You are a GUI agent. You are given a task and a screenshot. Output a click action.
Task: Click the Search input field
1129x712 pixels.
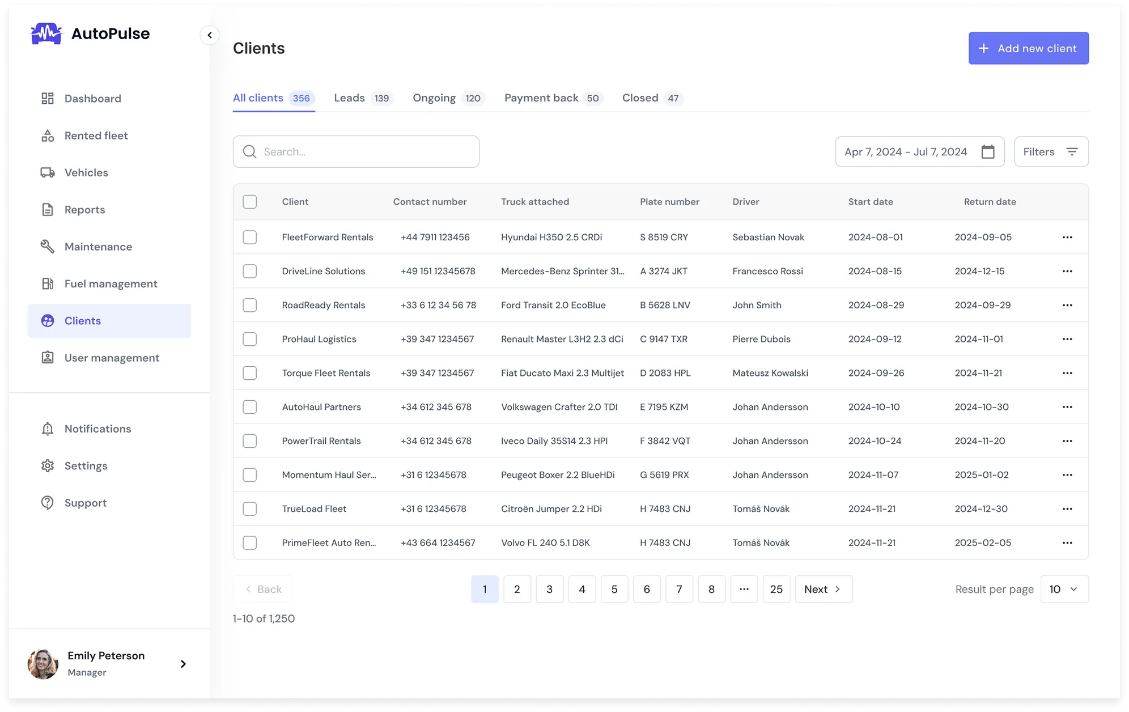(x=363, y=152)
